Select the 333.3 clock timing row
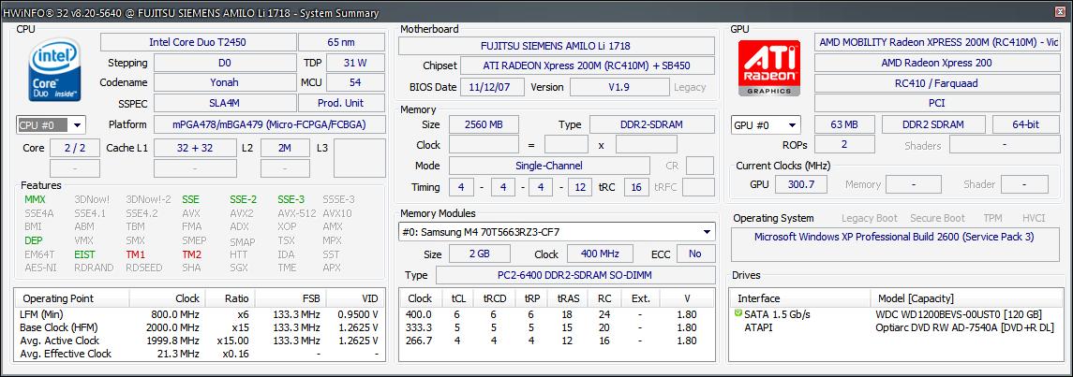 click(x=557, y=327)
